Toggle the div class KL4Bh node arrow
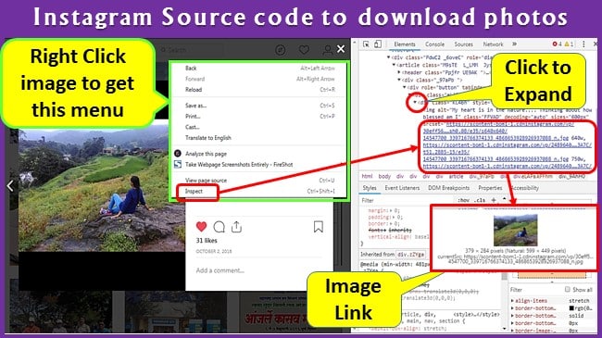The width and height of the screenshot is (602, 338). [x=415, y=103]
